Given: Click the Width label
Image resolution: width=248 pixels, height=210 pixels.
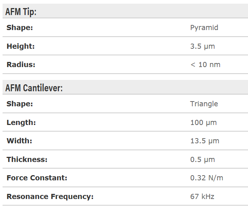Looking at the screenshot, I should point(19,141).
